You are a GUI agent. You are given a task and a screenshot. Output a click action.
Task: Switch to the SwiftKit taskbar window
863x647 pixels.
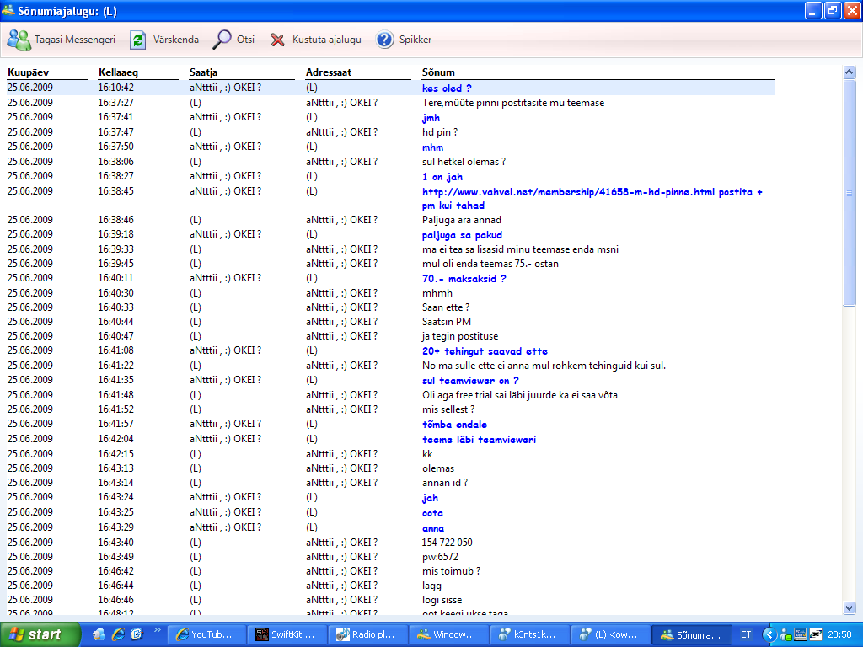tap(287, 634)
